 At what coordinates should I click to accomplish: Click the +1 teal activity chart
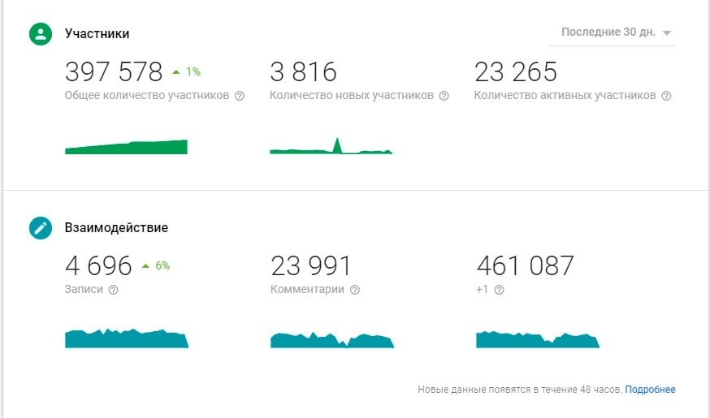[538, 339]
